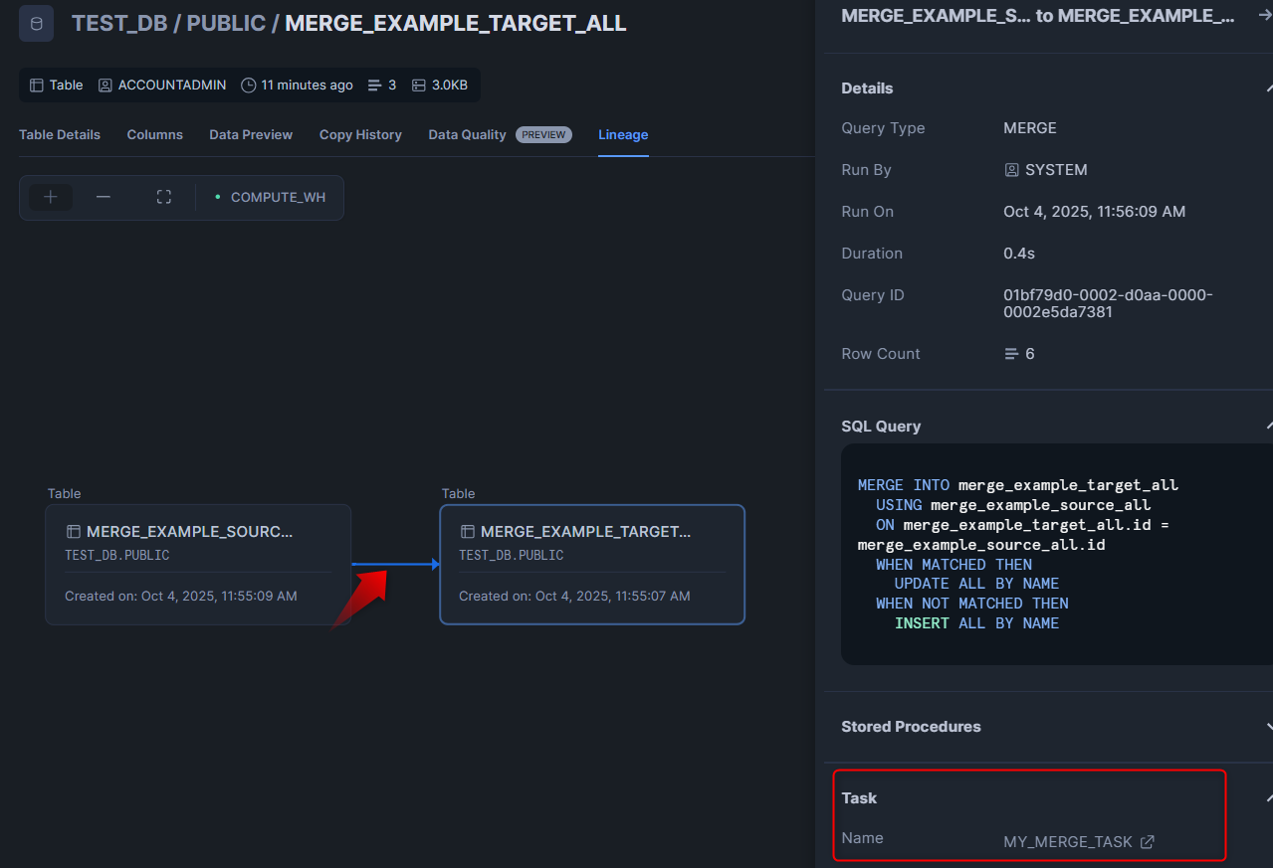Collapse the Task section

point(1268,798)
